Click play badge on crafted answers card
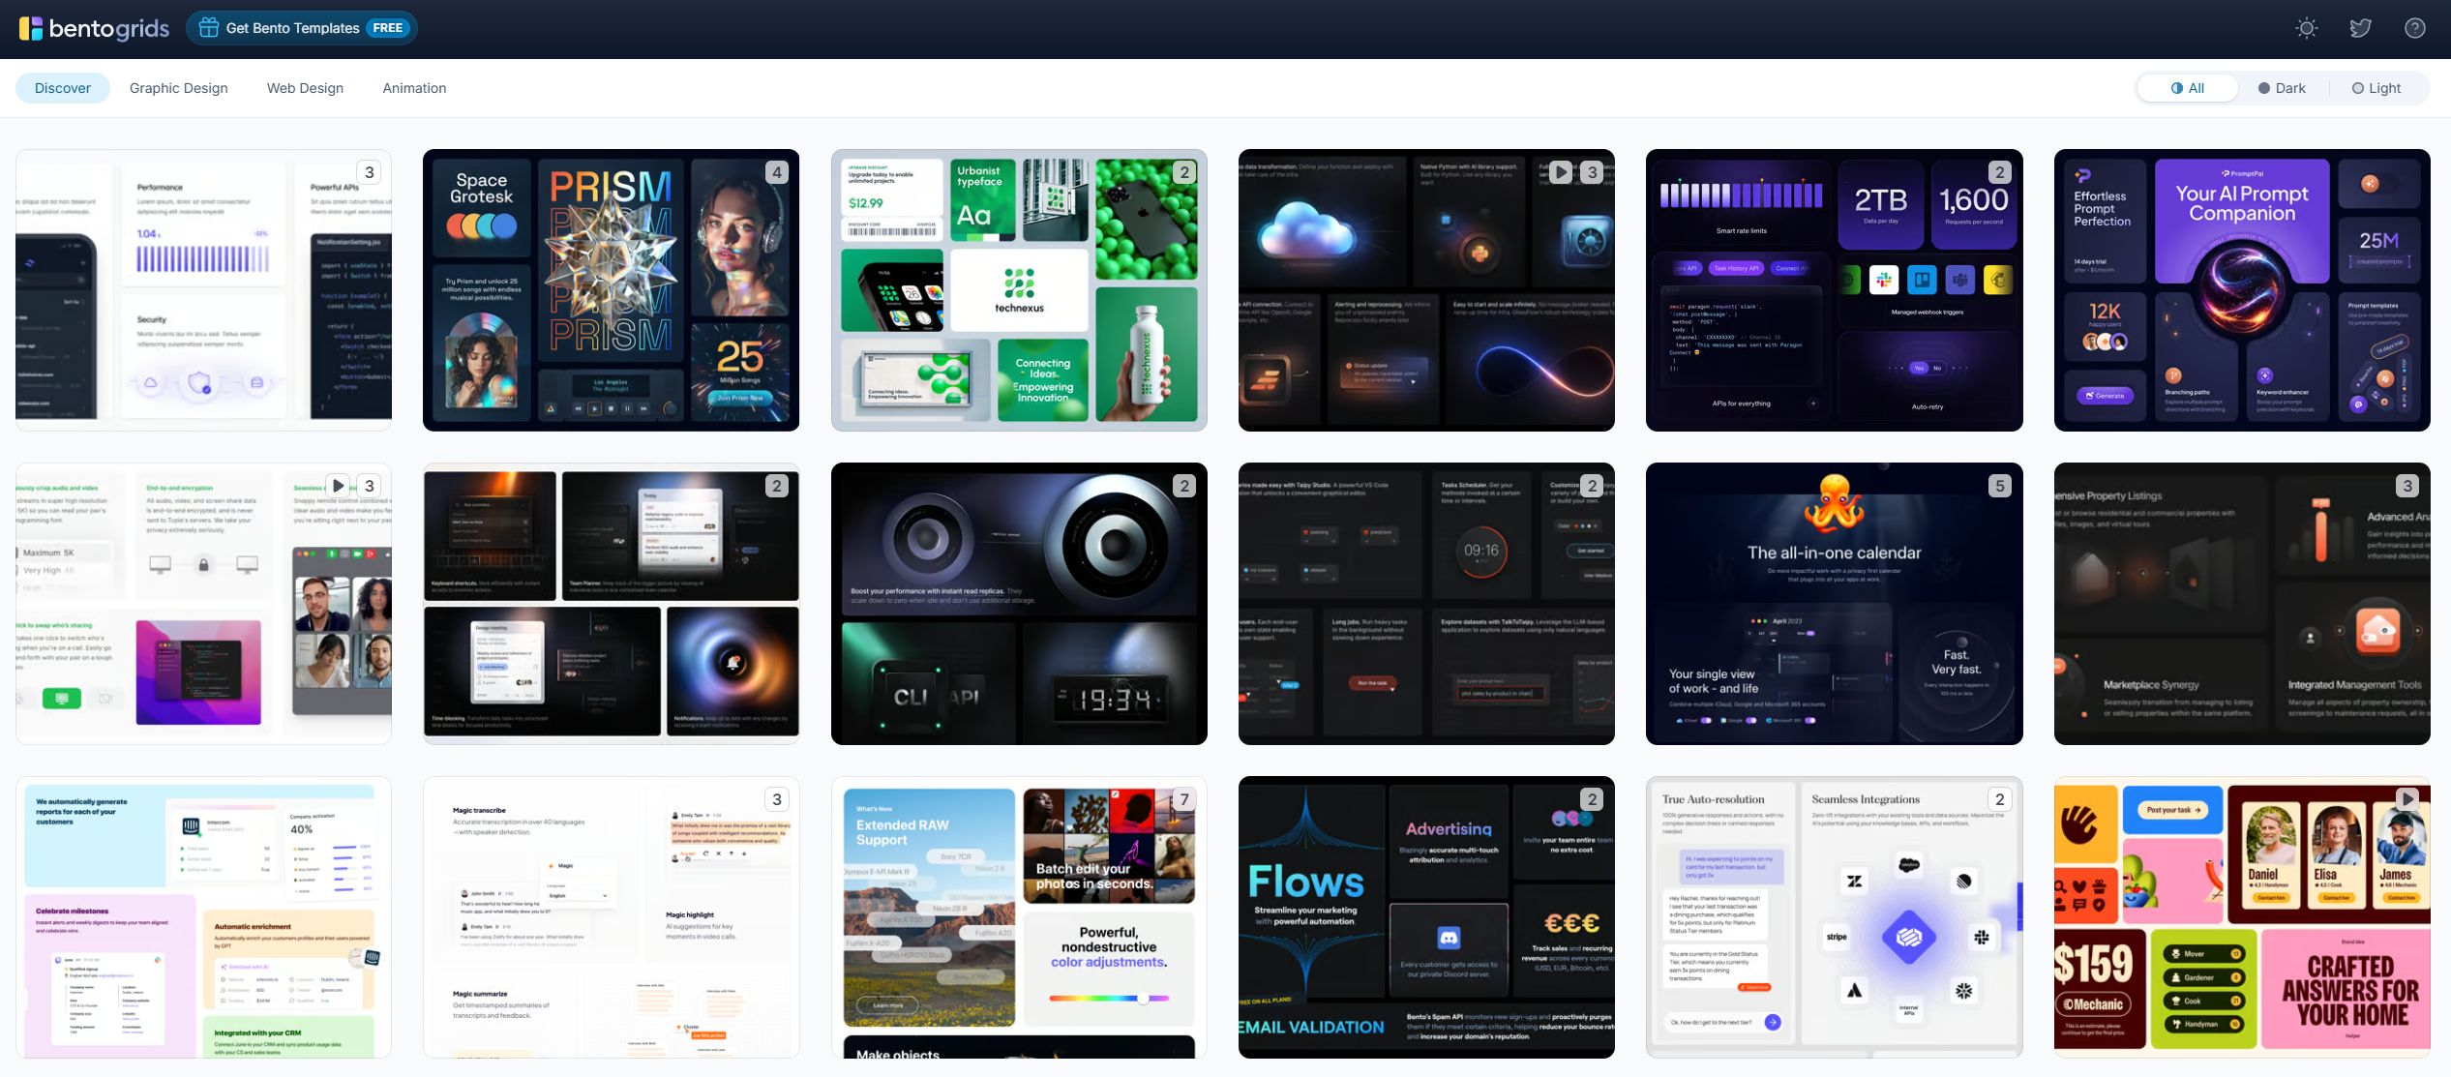This screenshot has height=1077, width=2451. point(2406,799)
